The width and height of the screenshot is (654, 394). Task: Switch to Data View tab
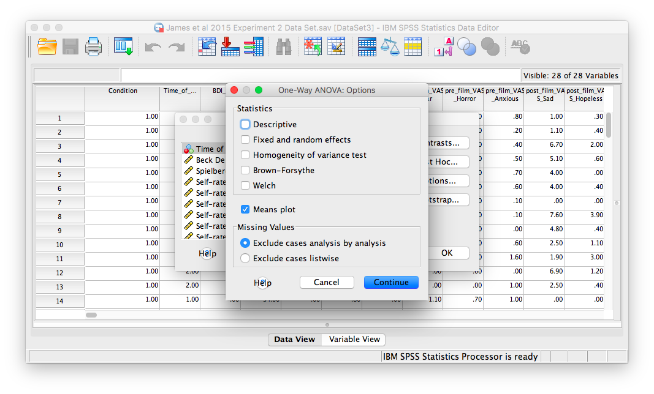click(294, 339)
